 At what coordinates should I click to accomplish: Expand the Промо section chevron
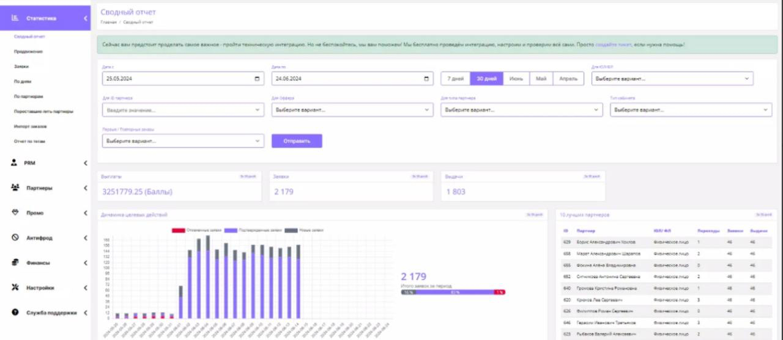[86, 212]
